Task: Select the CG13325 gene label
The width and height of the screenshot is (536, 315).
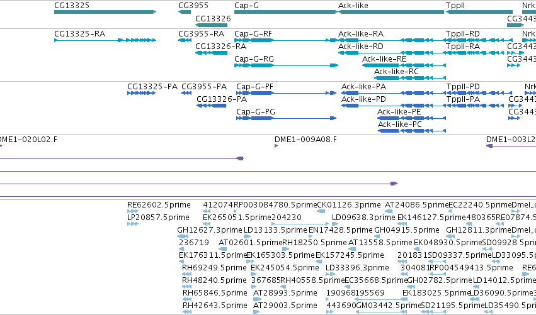Action: (72, 6)
